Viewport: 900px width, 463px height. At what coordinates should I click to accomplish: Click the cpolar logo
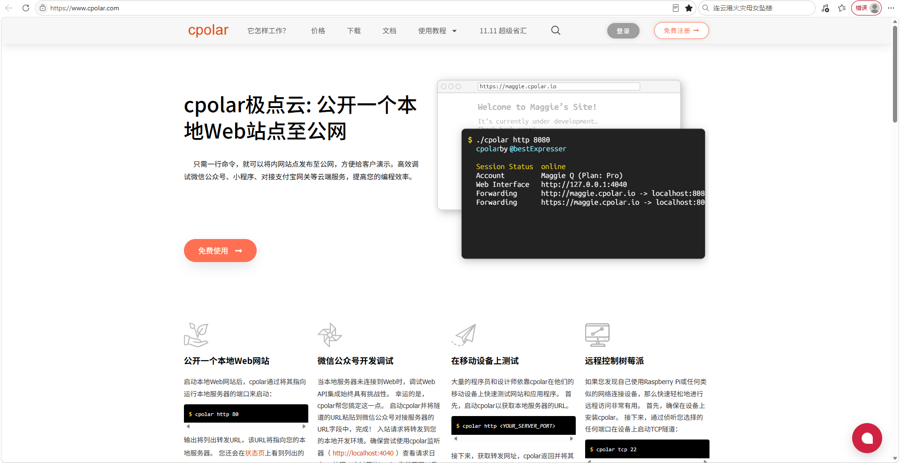pos(208,31)
